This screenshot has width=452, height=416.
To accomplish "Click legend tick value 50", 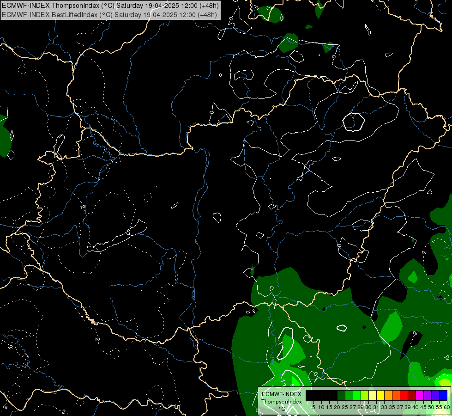I will [x=432, y=407].
